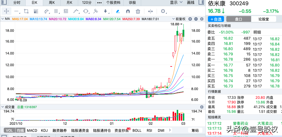Click the 筹码 button
This screenshot has height=137, width=282.
coord(195,130)
